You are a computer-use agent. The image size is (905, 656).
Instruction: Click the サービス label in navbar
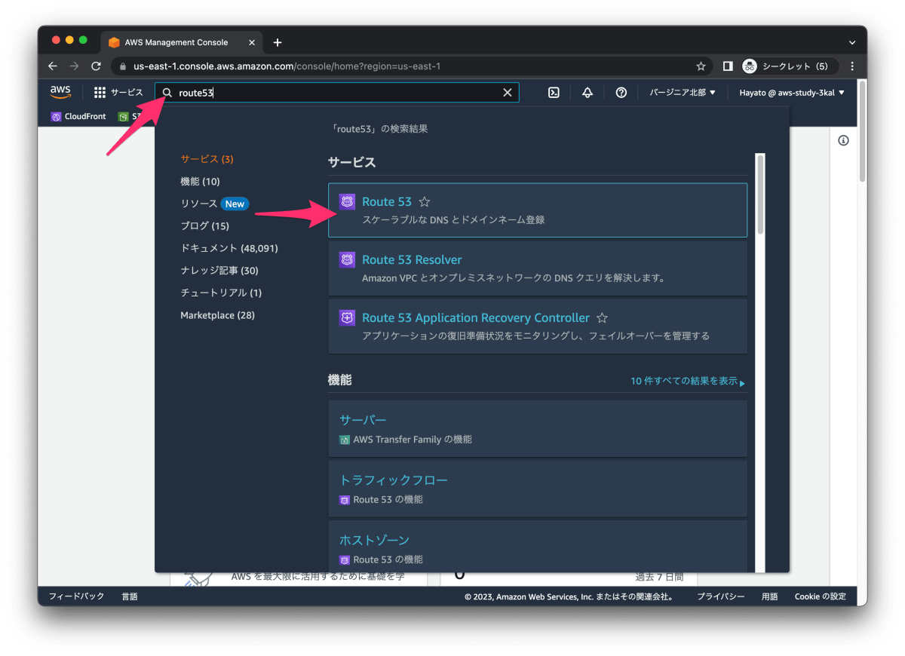(x=127, y=92)
